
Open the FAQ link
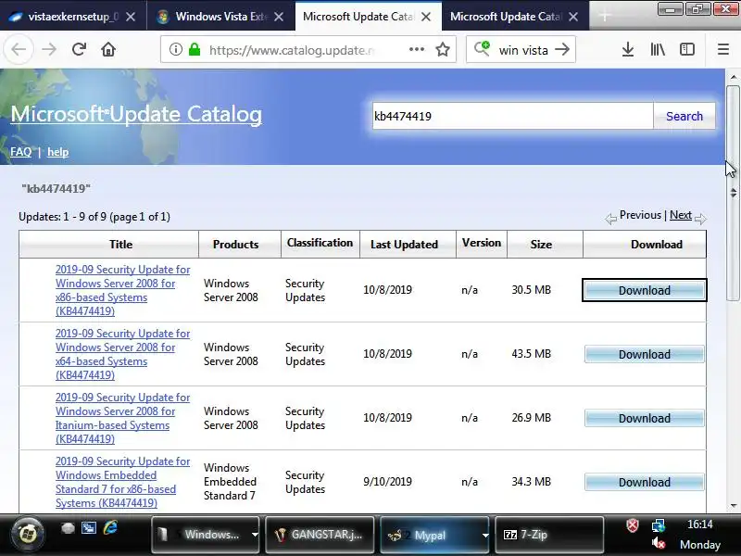(x=20, y=152)
